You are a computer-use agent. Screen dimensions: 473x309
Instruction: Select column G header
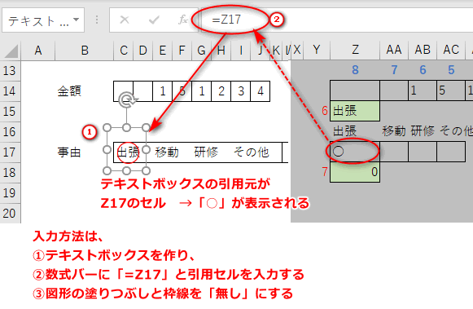tap(201, 51)
